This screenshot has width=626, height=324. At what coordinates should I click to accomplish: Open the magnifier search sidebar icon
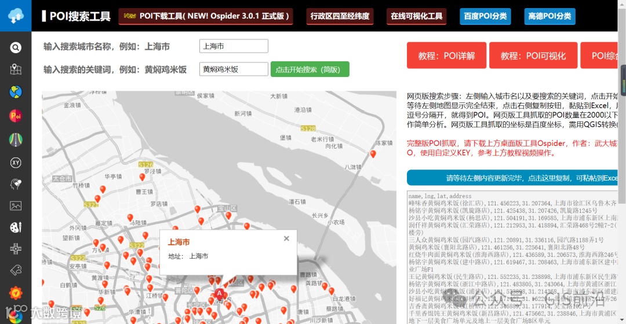(16, 48)
